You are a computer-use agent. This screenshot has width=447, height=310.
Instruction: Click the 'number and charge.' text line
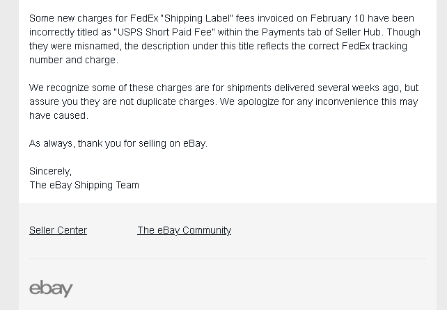[x=73, y=60]
